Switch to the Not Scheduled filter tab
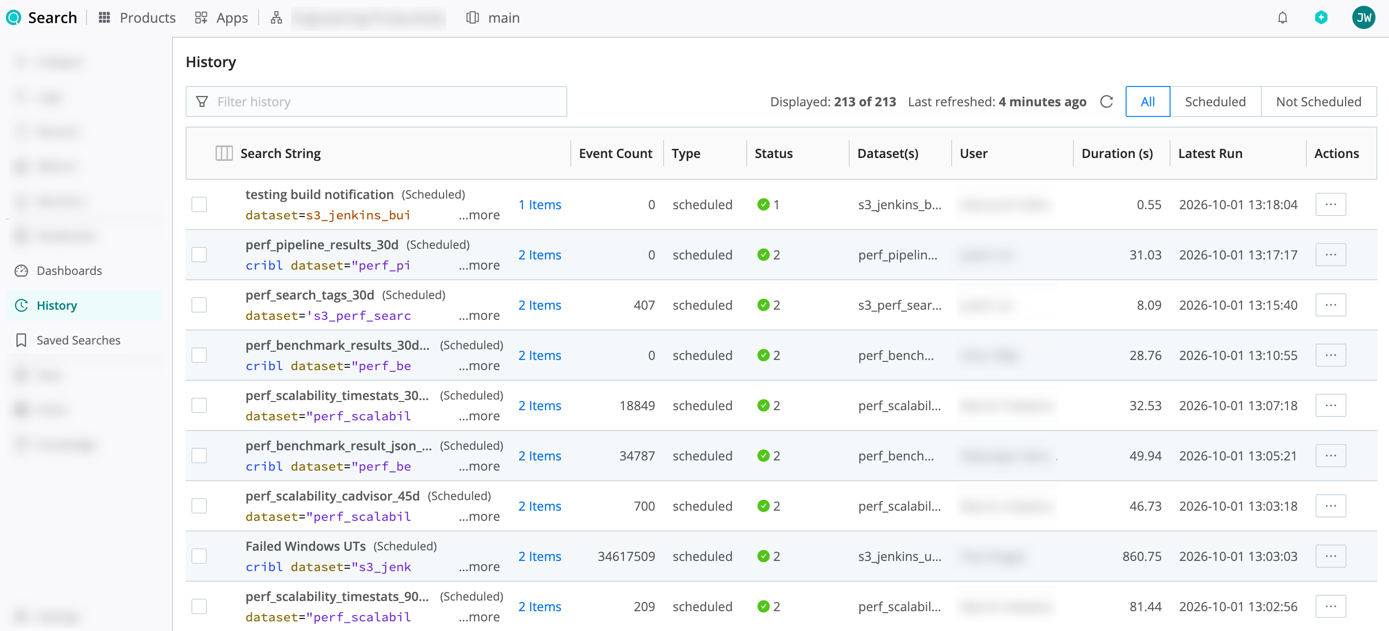The height and width of the screenshot is (631, 1389). point(1318,101)
